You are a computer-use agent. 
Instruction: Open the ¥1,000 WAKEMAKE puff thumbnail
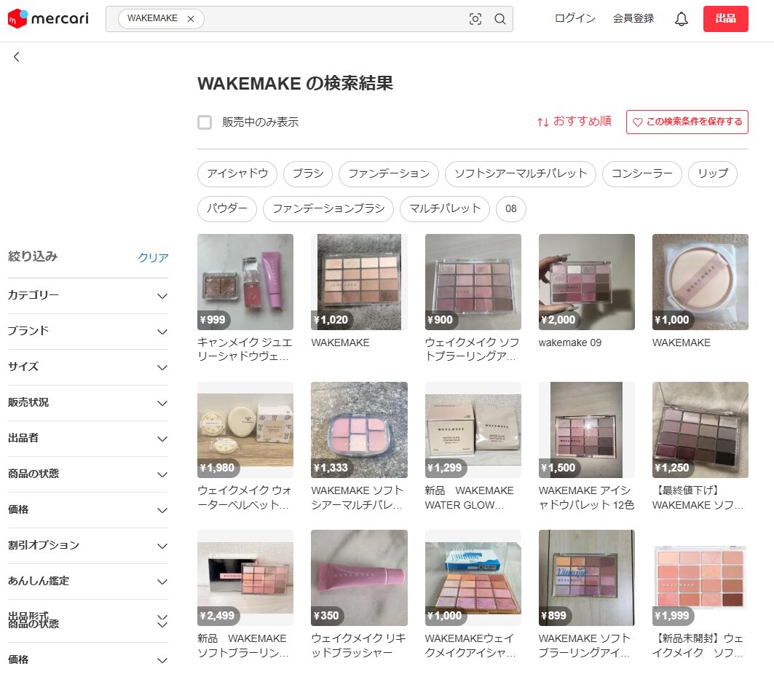(700, 282)
